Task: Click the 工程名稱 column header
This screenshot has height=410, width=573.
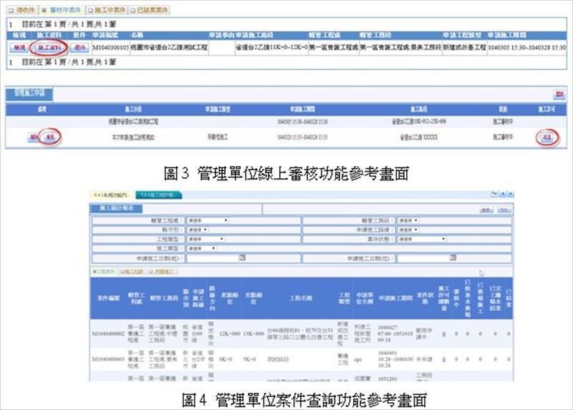Action: coord(301,298)
